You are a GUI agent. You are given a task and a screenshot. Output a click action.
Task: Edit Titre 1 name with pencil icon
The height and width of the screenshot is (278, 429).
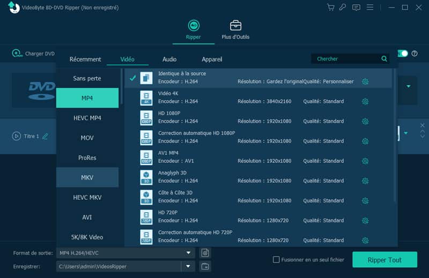point(45,136)
